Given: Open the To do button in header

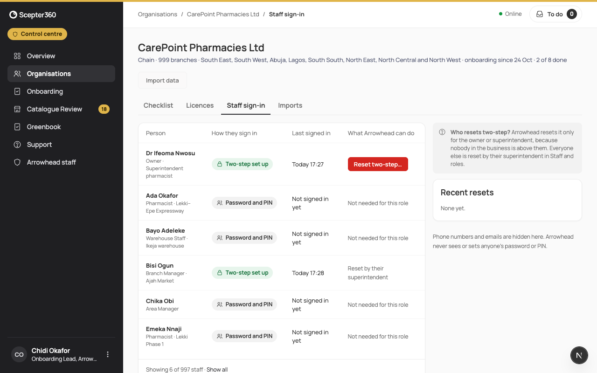Looking at the screenshot, I should point(555,14).
